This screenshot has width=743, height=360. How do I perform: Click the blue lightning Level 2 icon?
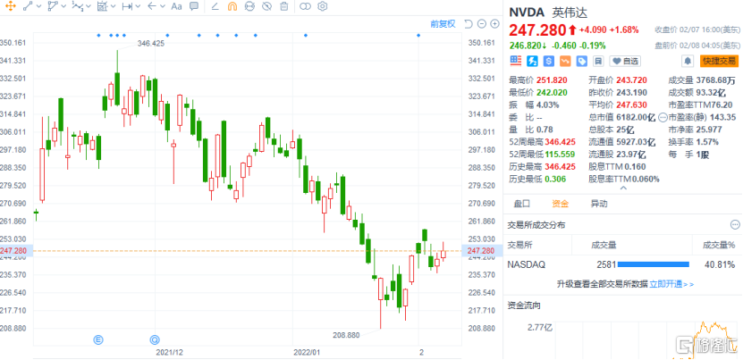coord(533,61)
